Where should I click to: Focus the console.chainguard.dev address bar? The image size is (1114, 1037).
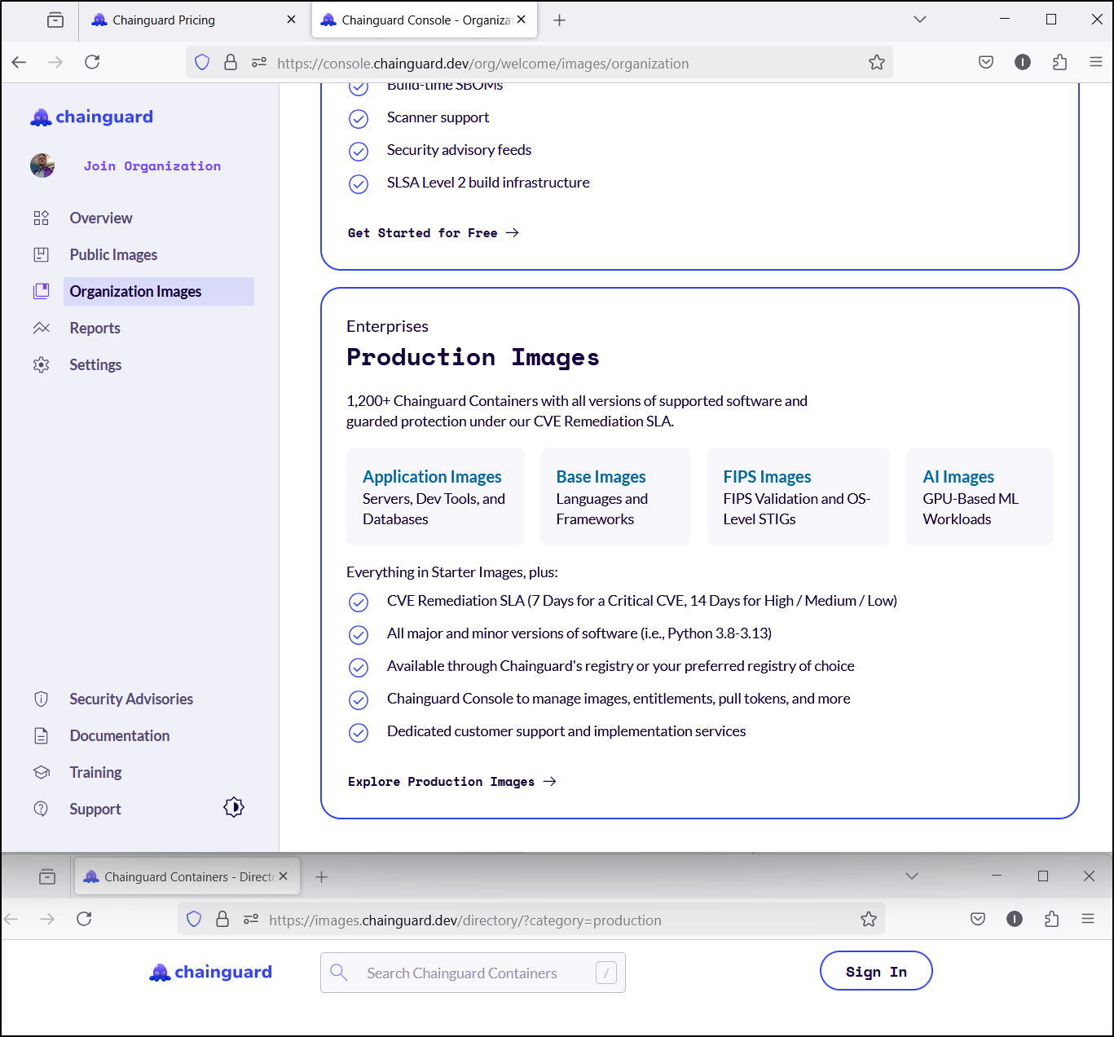coord(539,63)
